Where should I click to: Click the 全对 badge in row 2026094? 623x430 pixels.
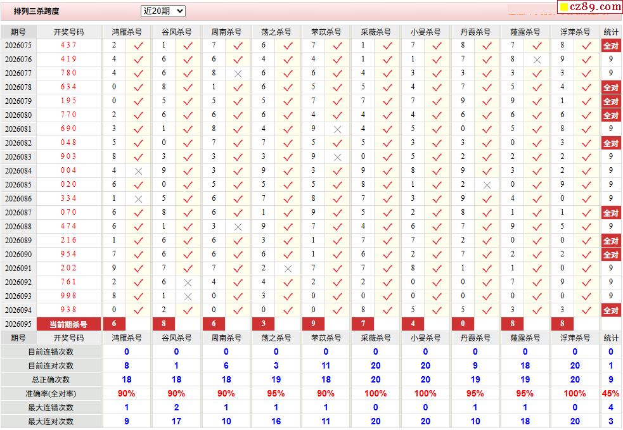pos(611,310)
